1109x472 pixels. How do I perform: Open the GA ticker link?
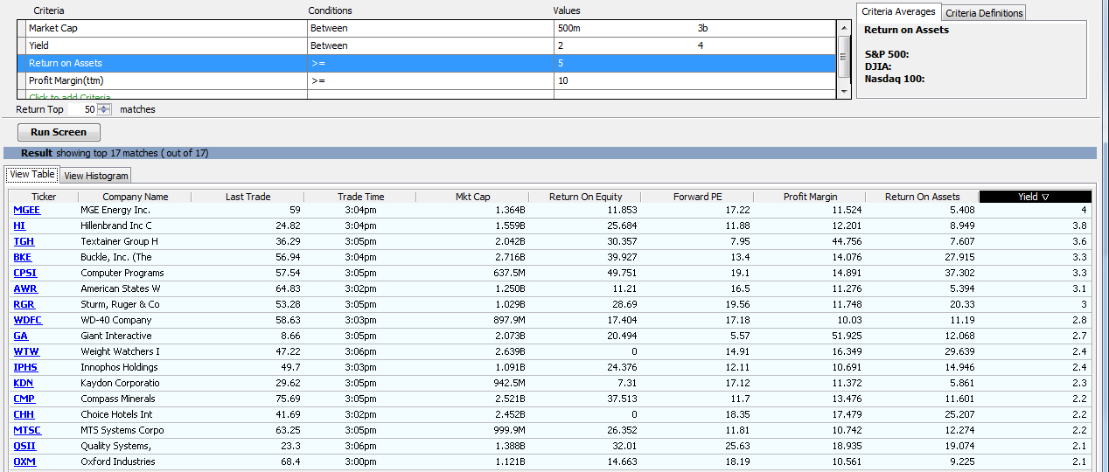[x=21, y=336]
